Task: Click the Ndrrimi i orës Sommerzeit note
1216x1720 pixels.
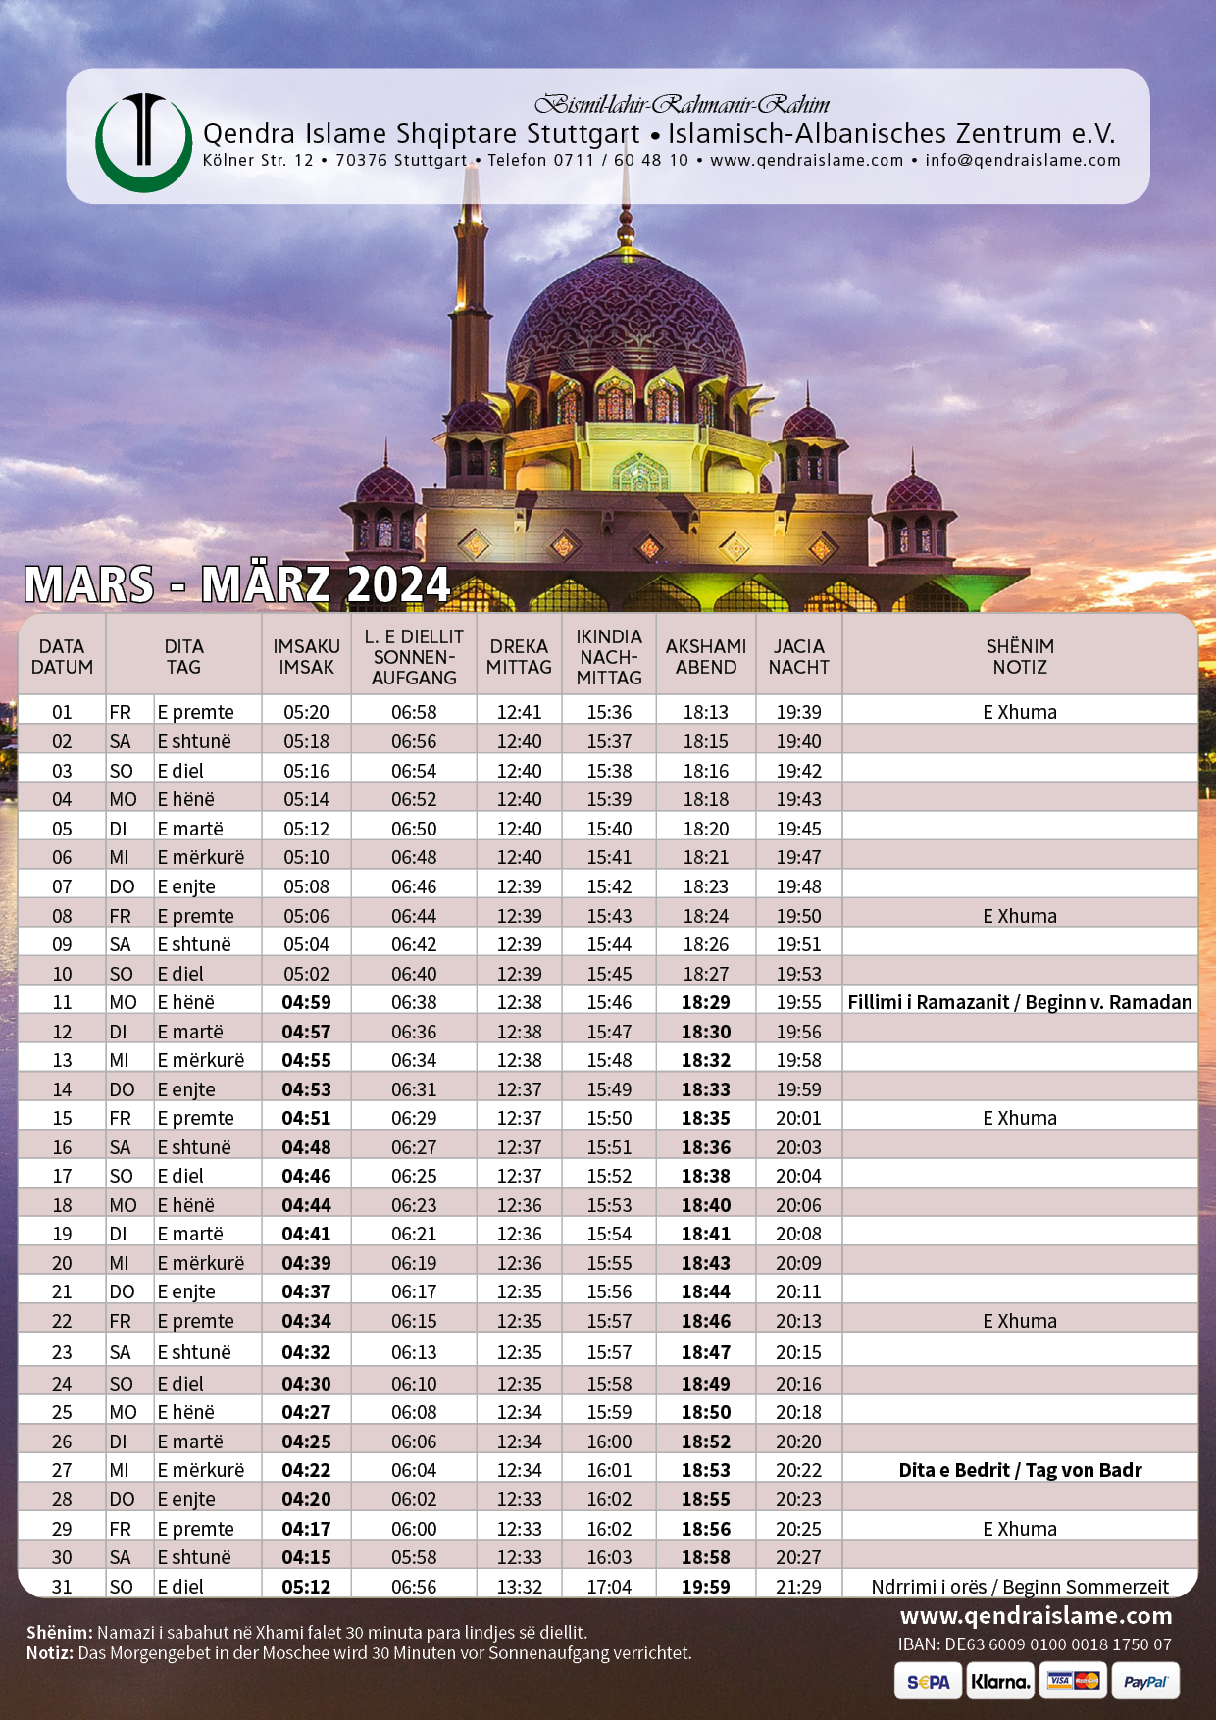Action: (1019, 1587)
